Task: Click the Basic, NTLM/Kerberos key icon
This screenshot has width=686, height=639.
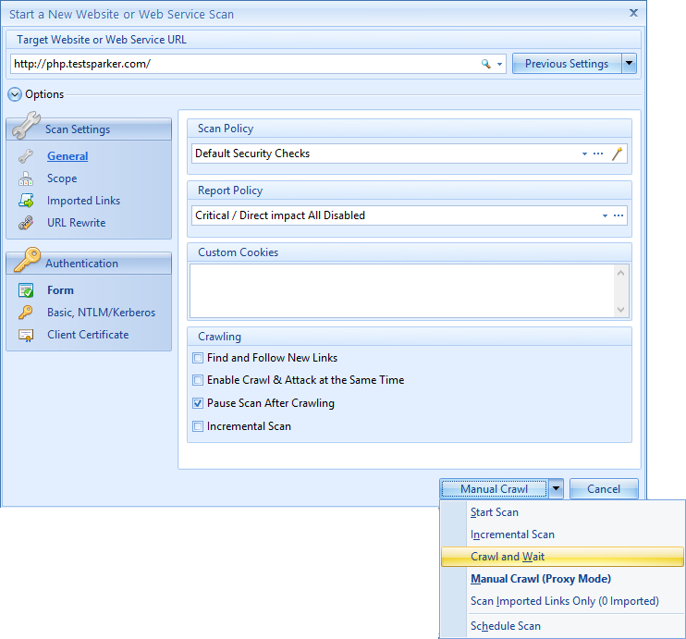Action: tap(26, 313)
